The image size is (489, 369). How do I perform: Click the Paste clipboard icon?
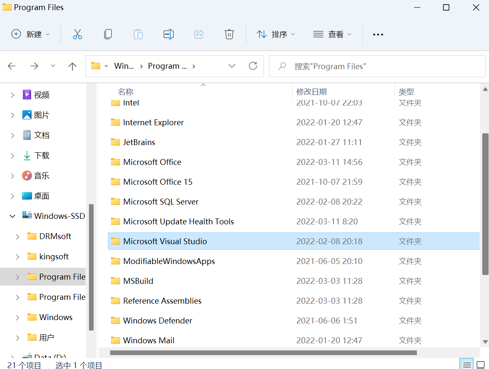click(x=138, y=34)
